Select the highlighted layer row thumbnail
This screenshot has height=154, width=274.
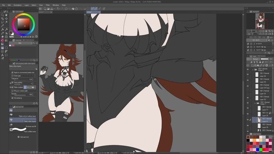coord(259,120)
